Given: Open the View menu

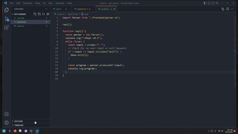Looking at the screenshot, I should [x=38, y=3].
